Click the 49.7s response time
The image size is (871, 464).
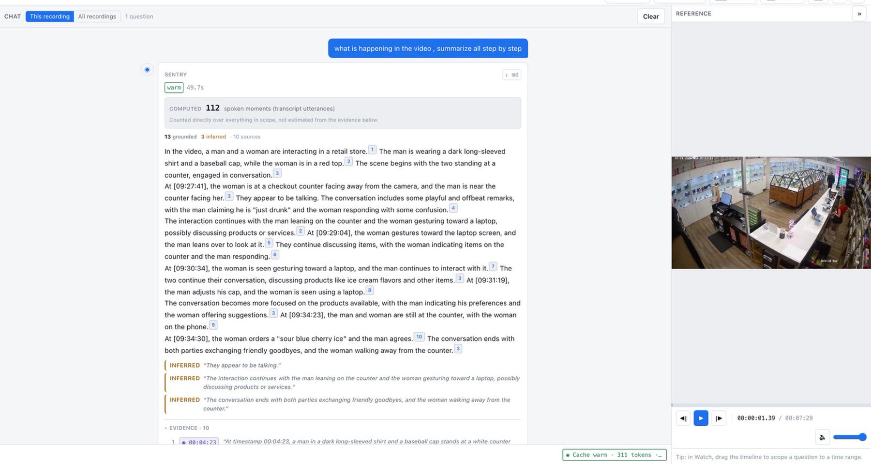(195, 88)
